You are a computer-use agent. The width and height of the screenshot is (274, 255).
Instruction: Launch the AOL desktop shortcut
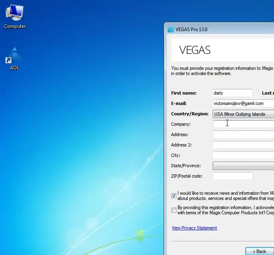coord(14,59)
